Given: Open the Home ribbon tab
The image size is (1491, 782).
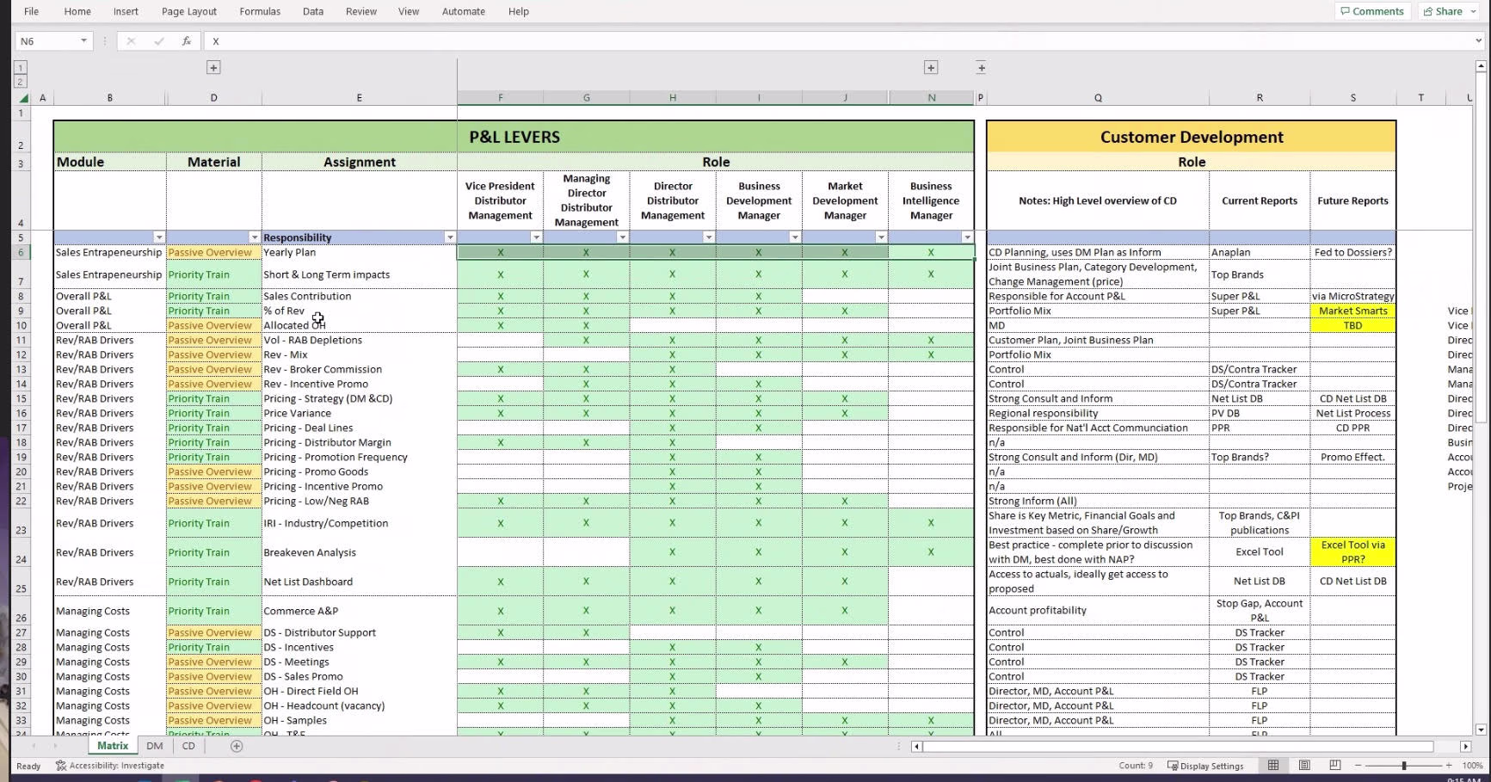Looking at the screenshot, I should [77, 11].
